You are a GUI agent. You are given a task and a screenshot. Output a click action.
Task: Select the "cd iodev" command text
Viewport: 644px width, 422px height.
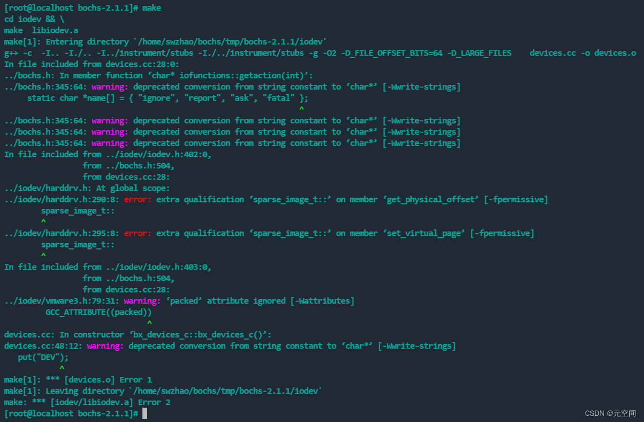pyautogui.click(x=22, y=19)
